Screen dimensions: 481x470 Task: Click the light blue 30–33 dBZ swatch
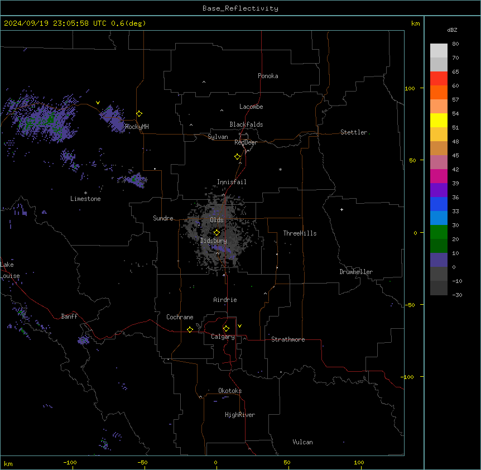tap(439, 218)
